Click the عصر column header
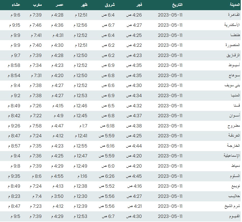The image size is (242, 222). [60, 5]
